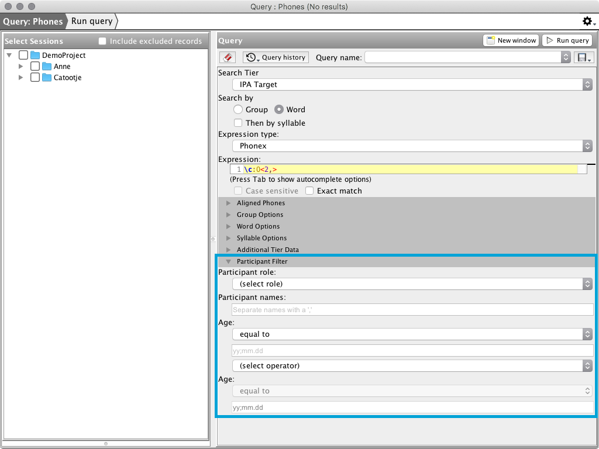Expand the Aligned Phones section

tap(229, 203)
